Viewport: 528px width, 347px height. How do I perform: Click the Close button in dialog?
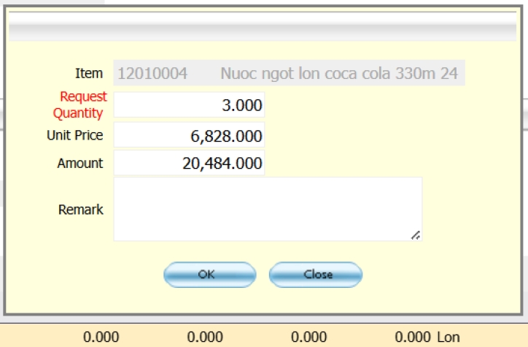(315, 275)
